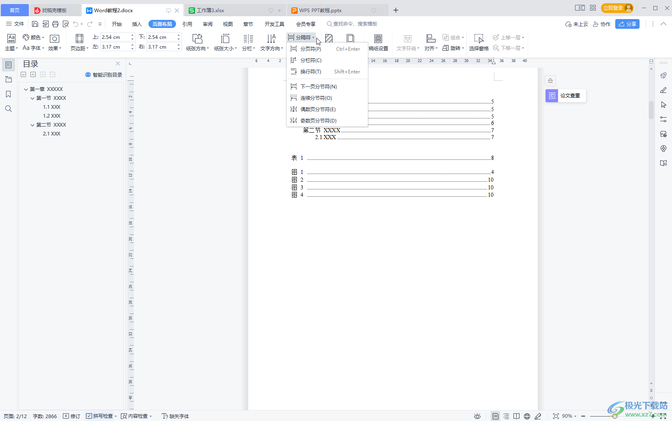This screenshot has width=672, height=421.
Task: Switch to the 工作簿3.xlsx document tab
Action: 235,10
